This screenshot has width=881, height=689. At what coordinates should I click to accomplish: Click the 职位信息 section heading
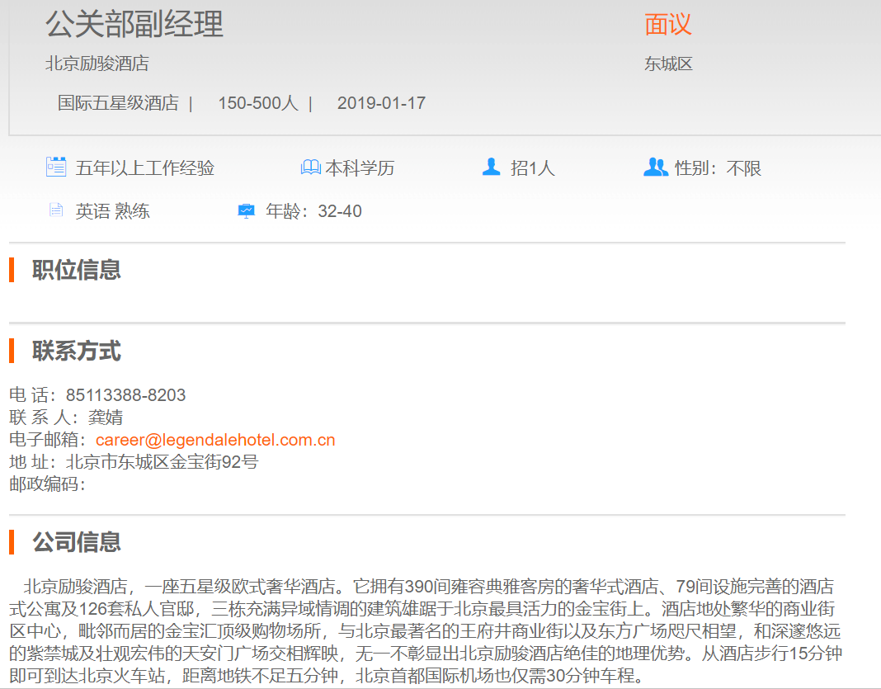point(77,270)
